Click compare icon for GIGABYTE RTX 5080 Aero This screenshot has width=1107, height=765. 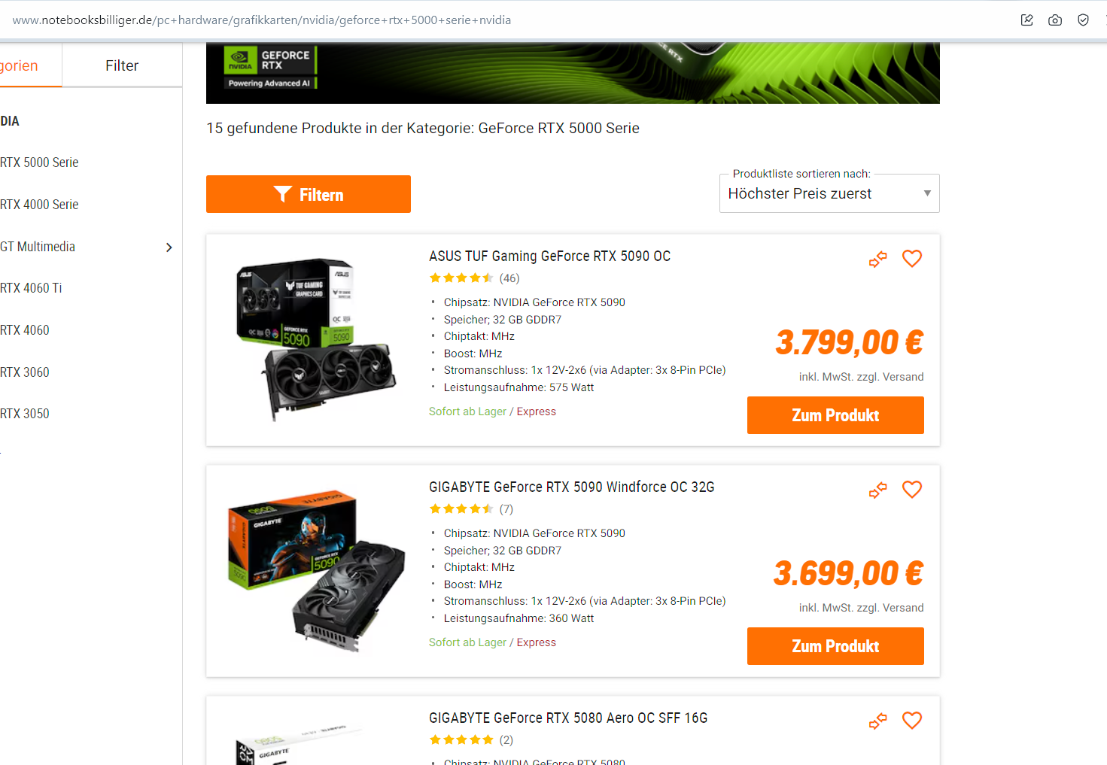[878, 721]
